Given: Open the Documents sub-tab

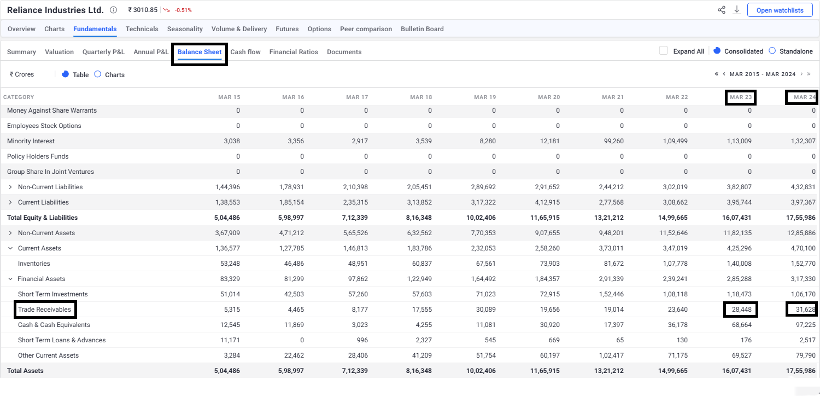Looking at the screenshot, I should tap(344, 52).
